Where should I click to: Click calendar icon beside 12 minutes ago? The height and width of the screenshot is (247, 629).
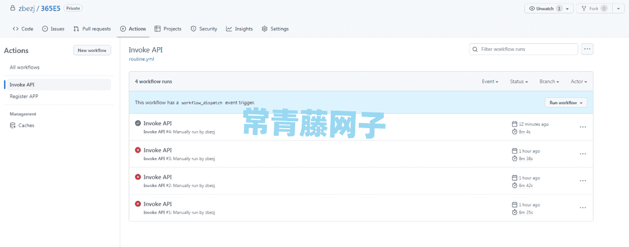[515, 124]
